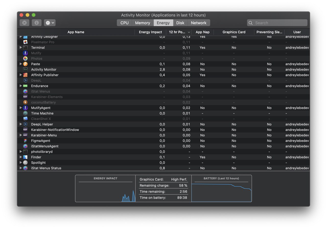The image size is (327, 229).
Task: Click the Remaining charge 58 % value
Action: (183, 185)
